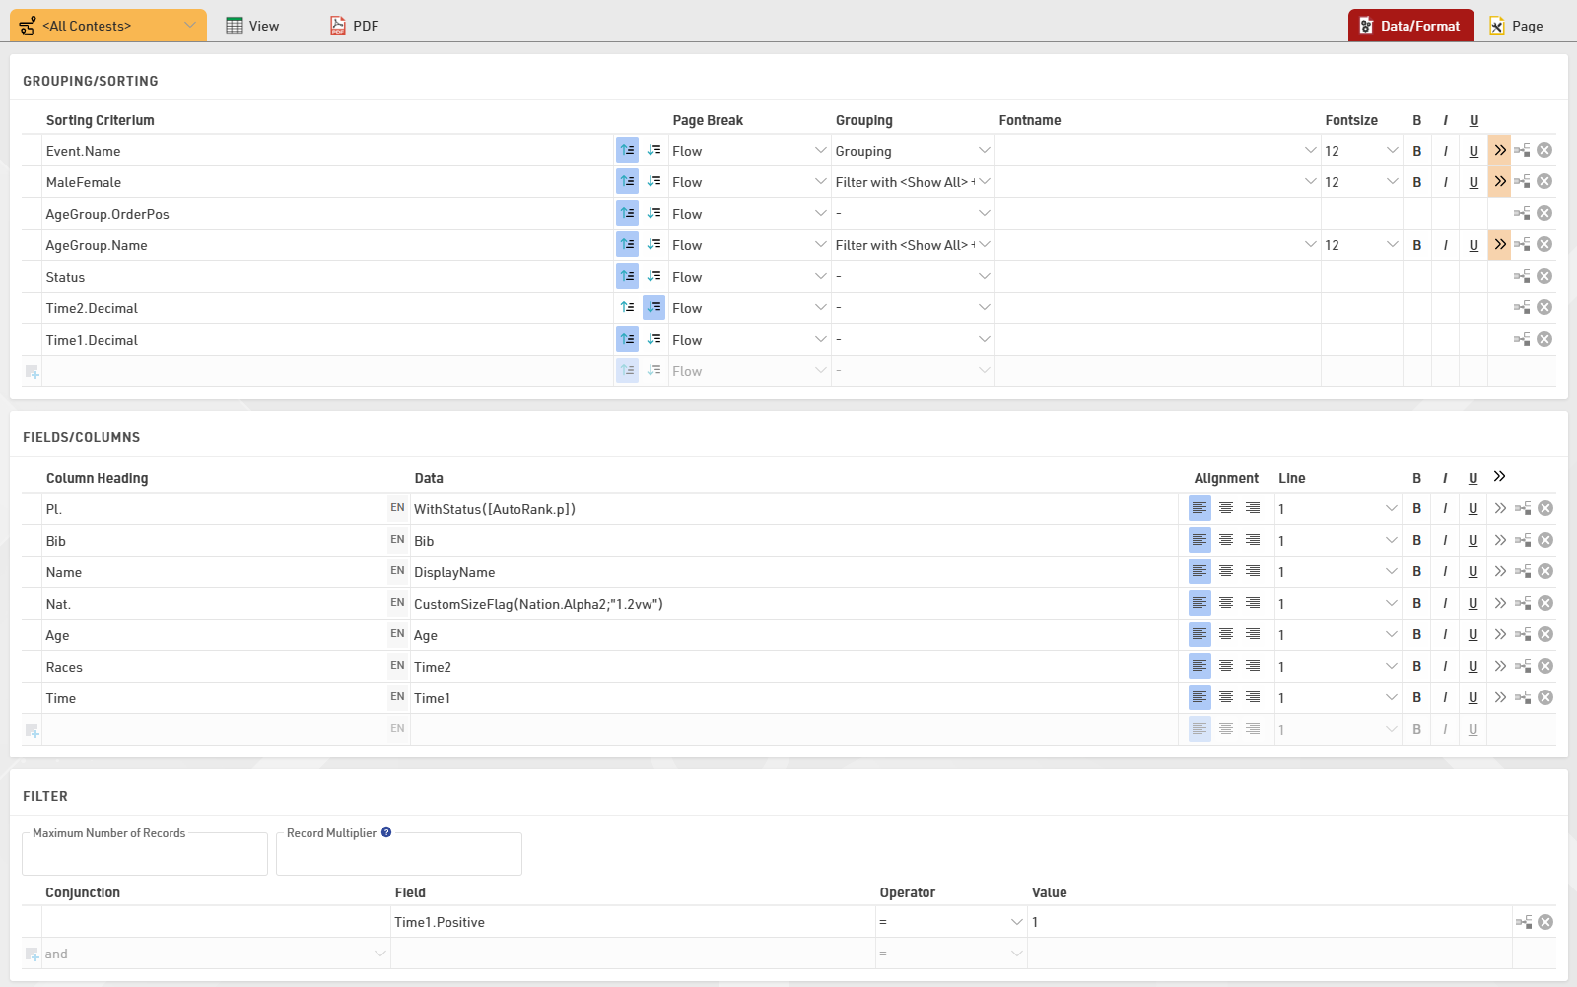Viewport: 1577px width, 987px height.
Task: Click help icon next to Record Multiplier
Action: coord(386,833)
